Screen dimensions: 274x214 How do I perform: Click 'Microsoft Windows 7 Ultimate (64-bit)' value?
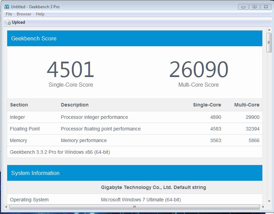[x=141, y=200]
